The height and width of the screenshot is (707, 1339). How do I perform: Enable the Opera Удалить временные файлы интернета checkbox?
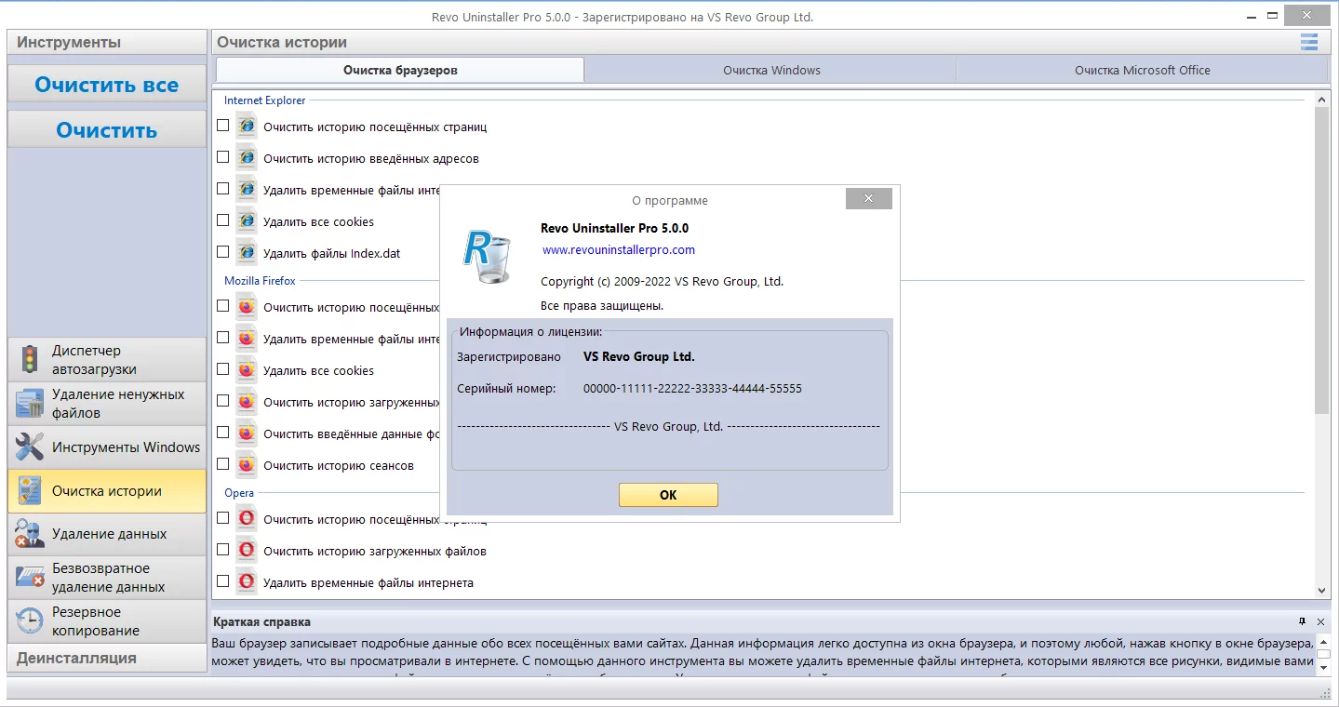point(223,580)
